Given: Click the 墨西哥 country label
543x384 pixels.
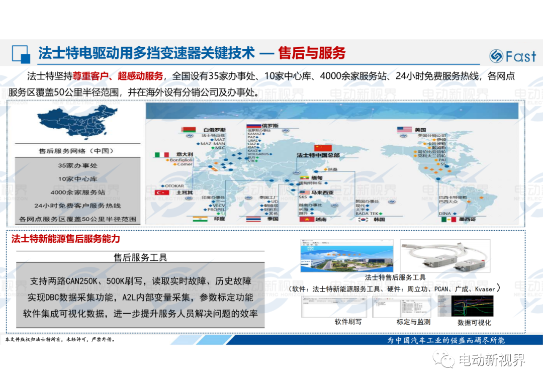Looking at the screenshot, I should pos(467,220).
